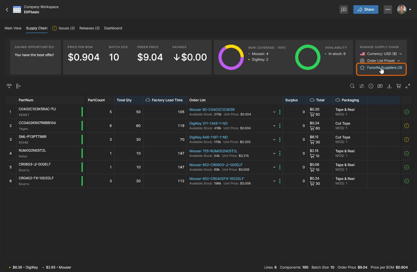The width and height of the screenshot is (417, 272).
Task: Click the warning status icon for SML-P13PTT86R
Action: pyautogui.click(x=407, y=140)
